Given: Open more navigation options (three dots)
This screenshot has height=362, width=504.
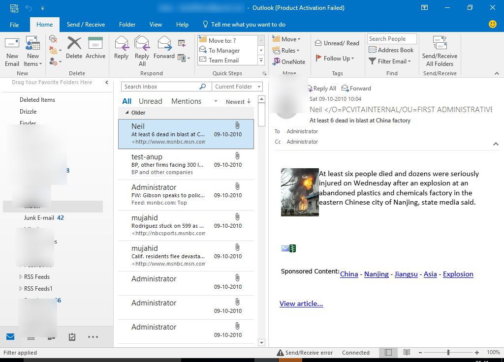Looking at the screenshot, I should click(93, 337).
